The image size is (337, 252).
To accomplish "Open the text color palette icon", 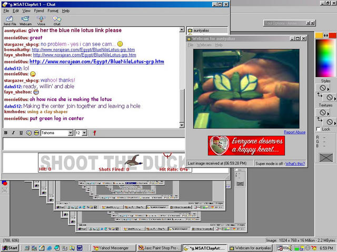I will click(29, 133).
